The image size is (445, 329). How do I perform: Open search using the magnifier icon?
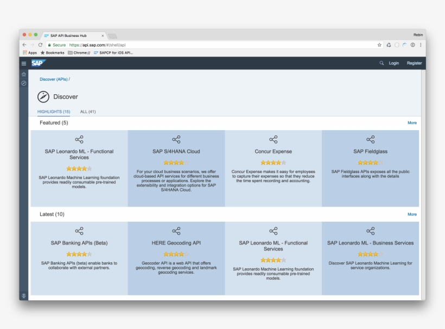point(382,63)
